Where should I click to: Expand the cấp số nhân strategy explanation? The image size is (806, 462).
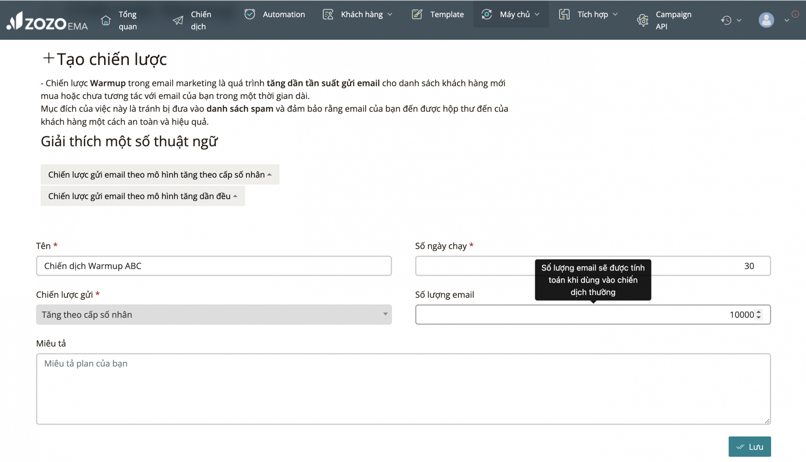tap(160, 174)
